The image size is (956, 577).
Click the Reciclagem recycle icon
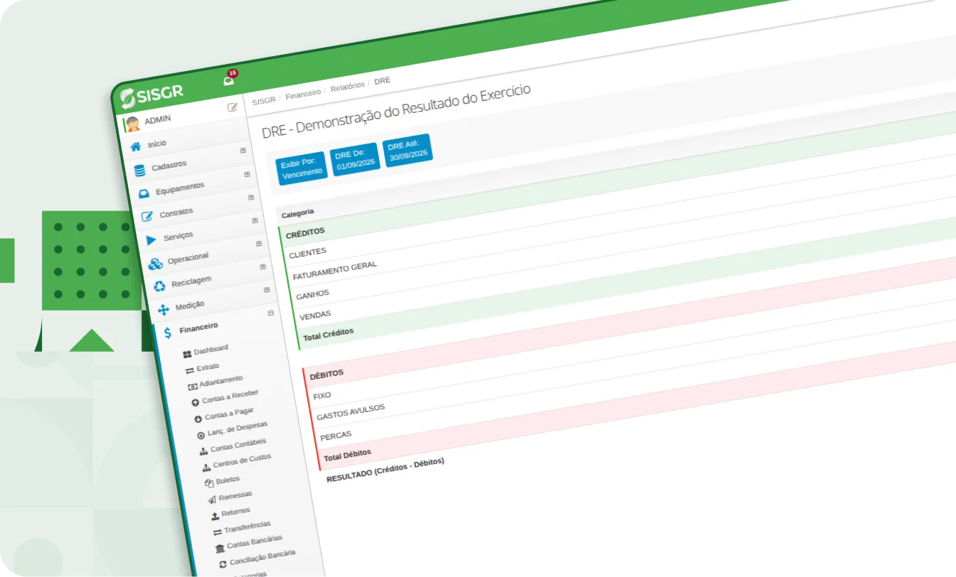[159, 286]
